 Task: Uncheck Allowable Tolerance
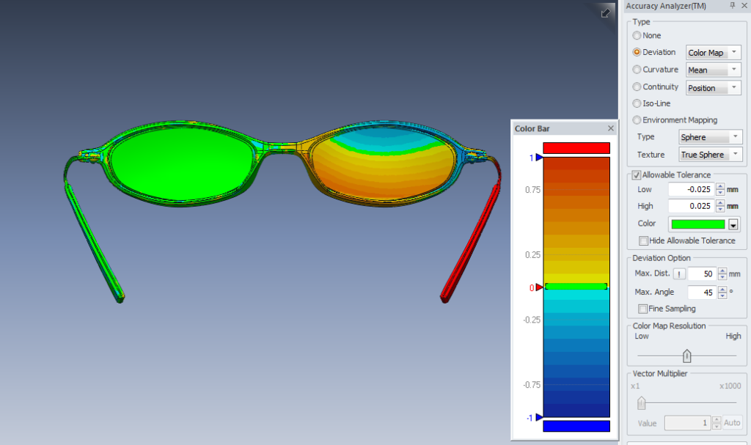(x=636, y=174)
